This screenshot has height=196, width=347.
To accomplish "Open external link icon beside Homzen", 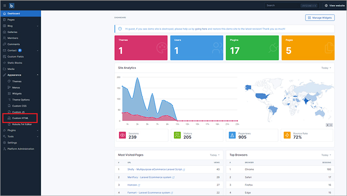I will pos(139,185).
